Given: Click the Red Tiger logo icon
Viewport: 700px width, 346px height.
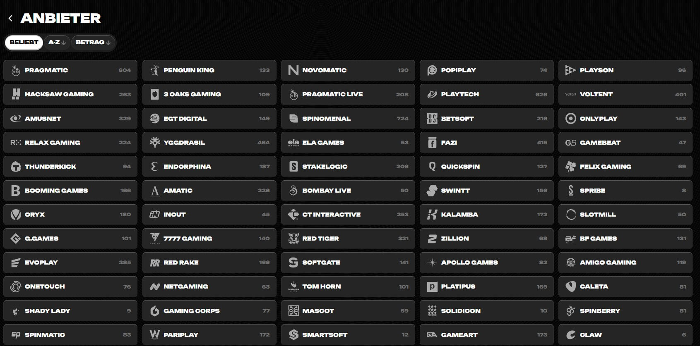Looking at the screenshot, I should click(293, 239).
